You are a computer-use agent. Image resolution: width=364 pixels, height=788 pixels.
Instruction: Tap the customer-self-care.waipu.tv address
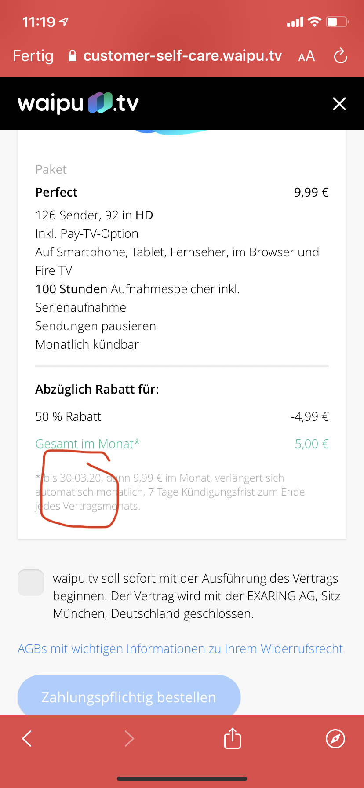click(x=182, y=56)
